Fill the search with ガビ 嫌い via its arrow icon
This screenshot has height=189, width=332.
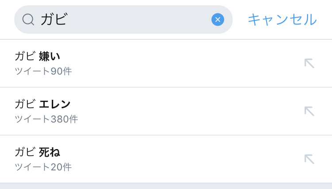click(309, 63)
